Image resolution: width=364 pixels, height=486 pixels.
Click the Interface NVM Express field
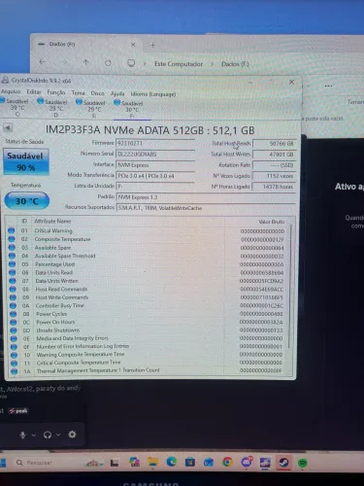point(155,165)
